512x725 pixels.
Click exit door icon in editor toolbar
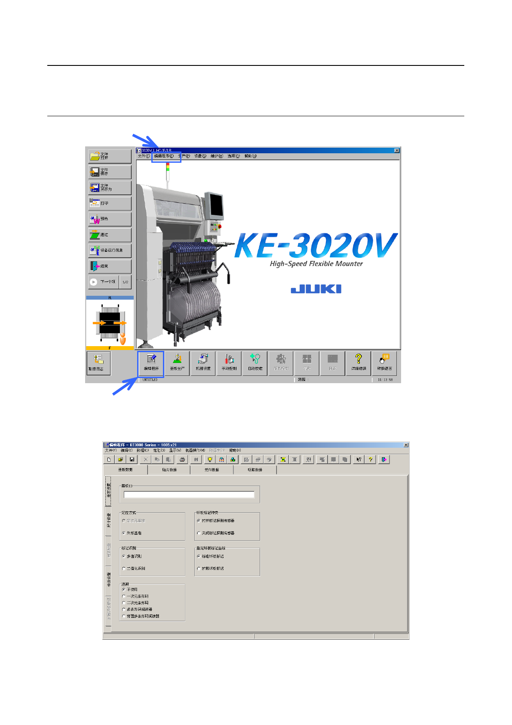pyautogui.click(x=384, y=459)
